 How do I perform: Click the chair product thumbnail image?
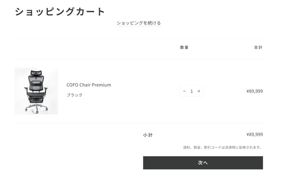point(36,91)
